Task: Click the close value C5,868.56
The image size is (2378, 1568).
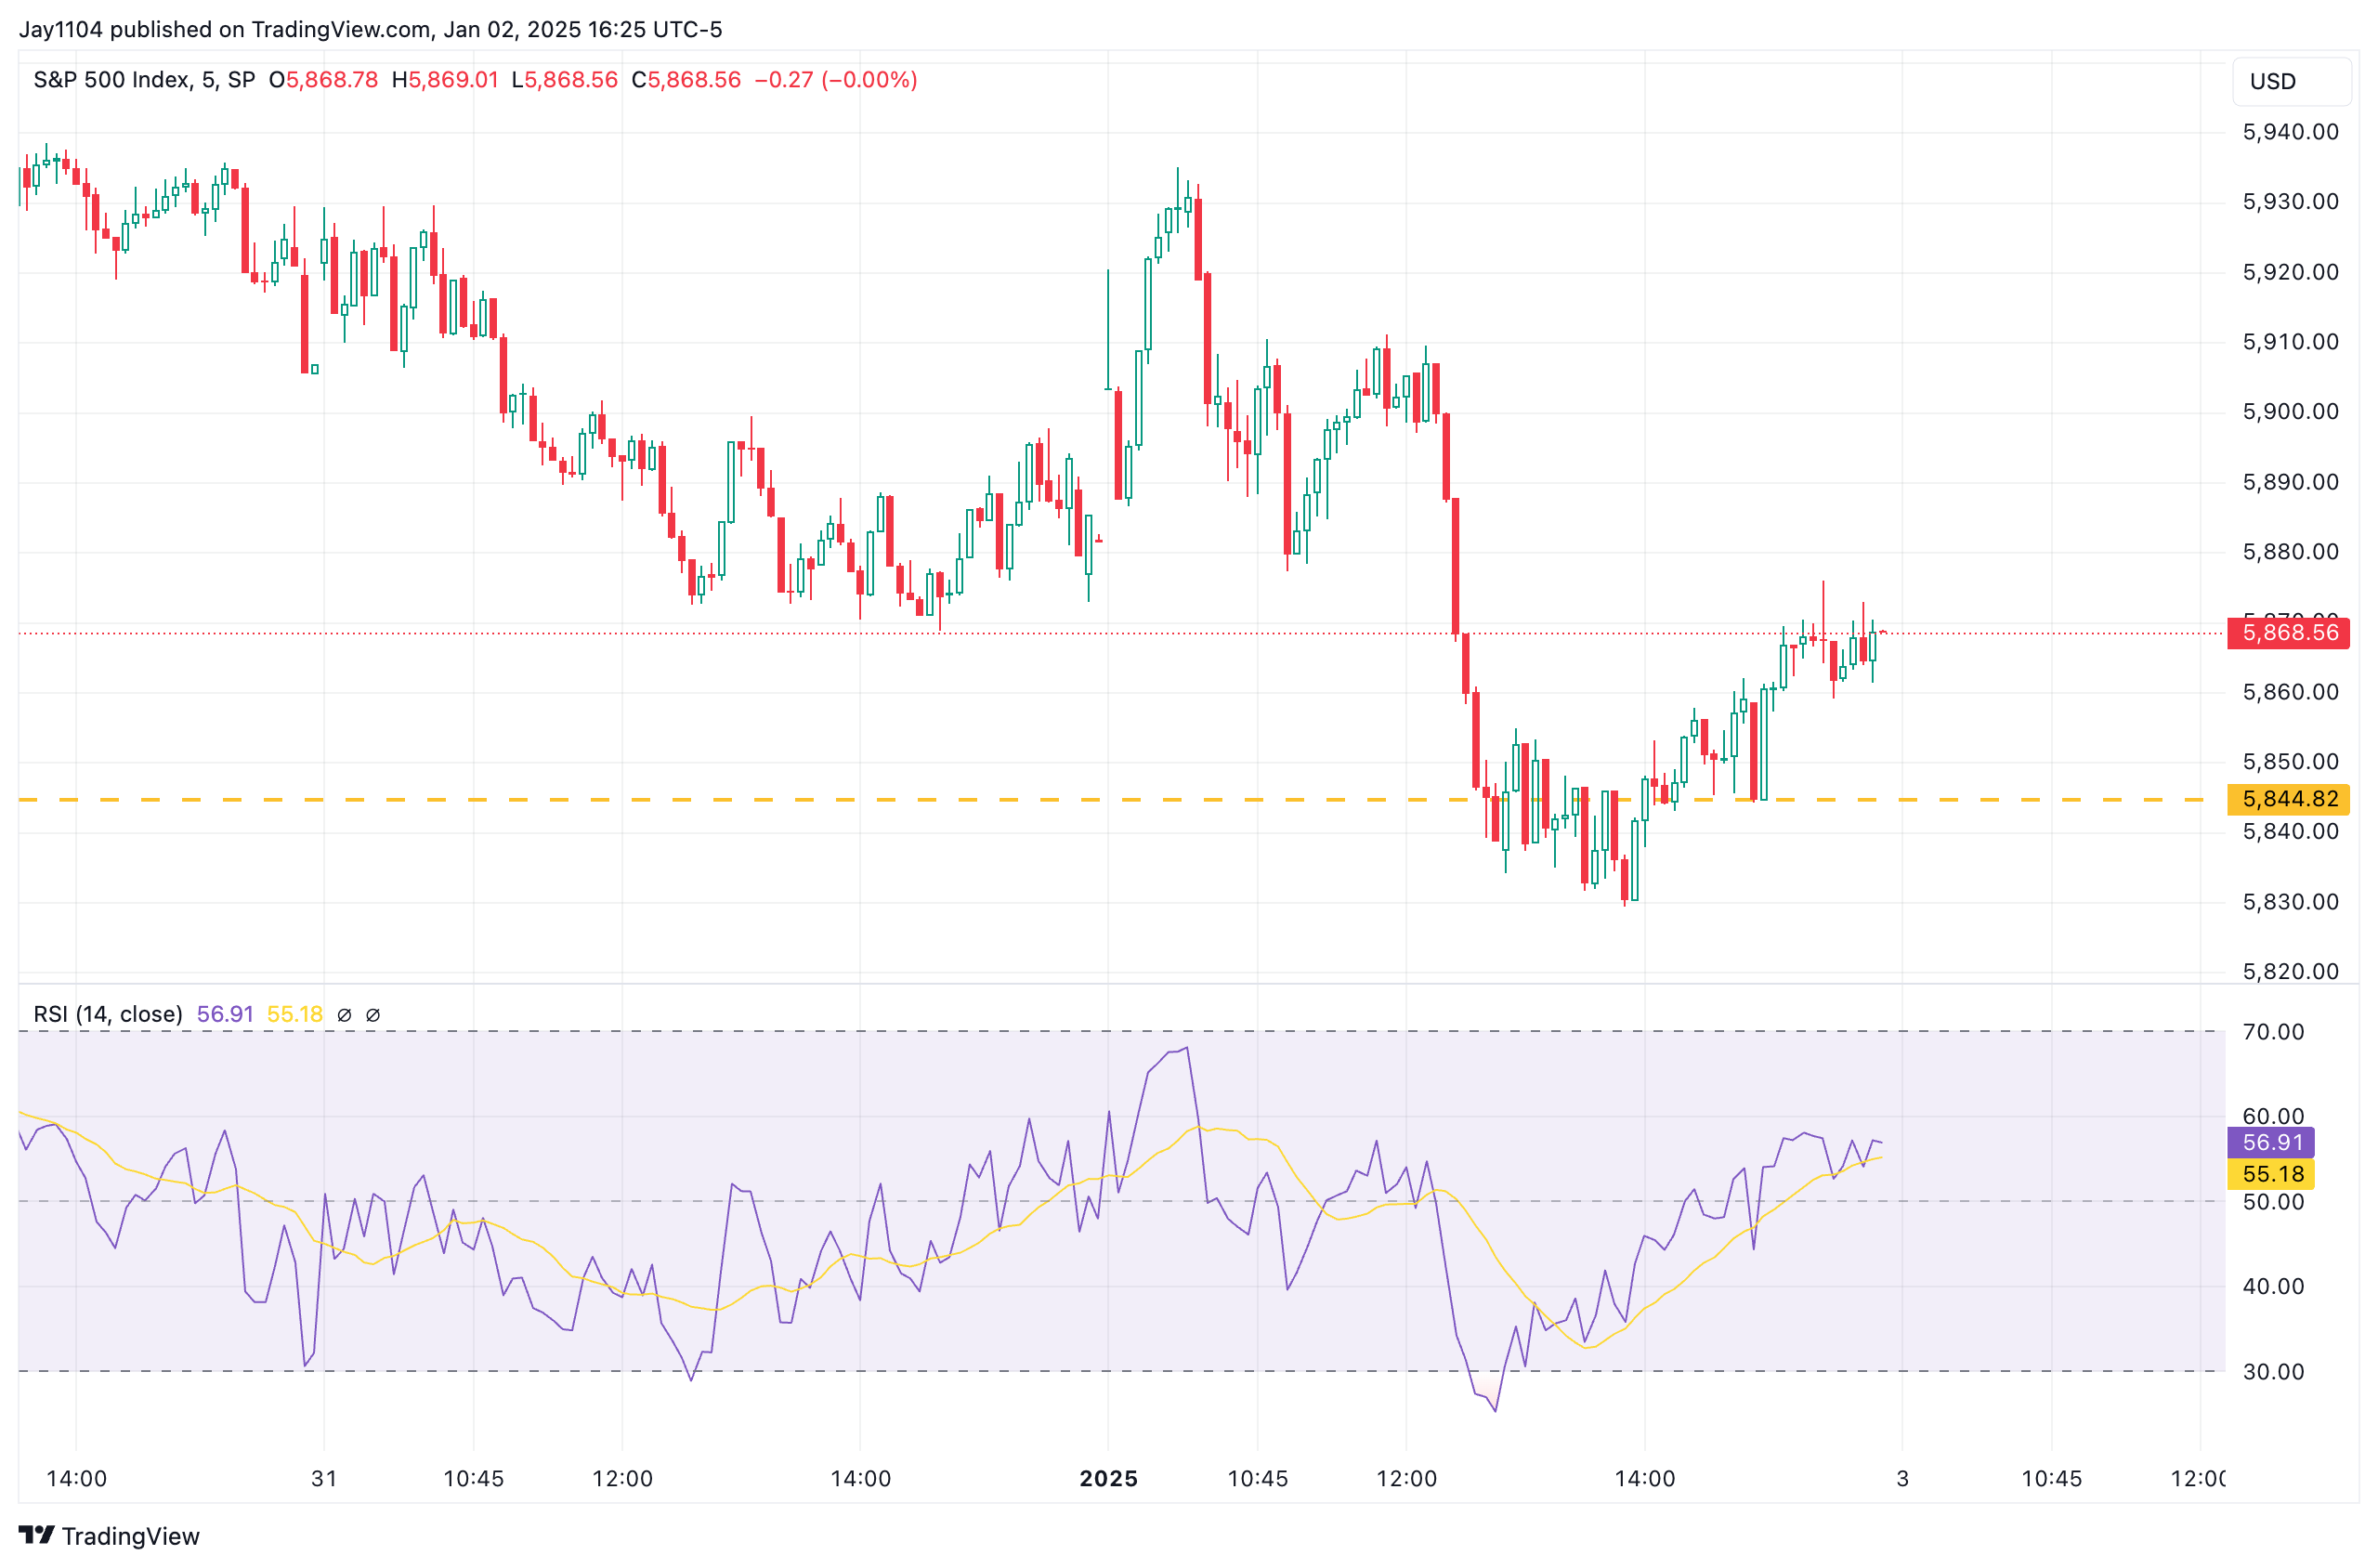Action: tap(686, 80)
